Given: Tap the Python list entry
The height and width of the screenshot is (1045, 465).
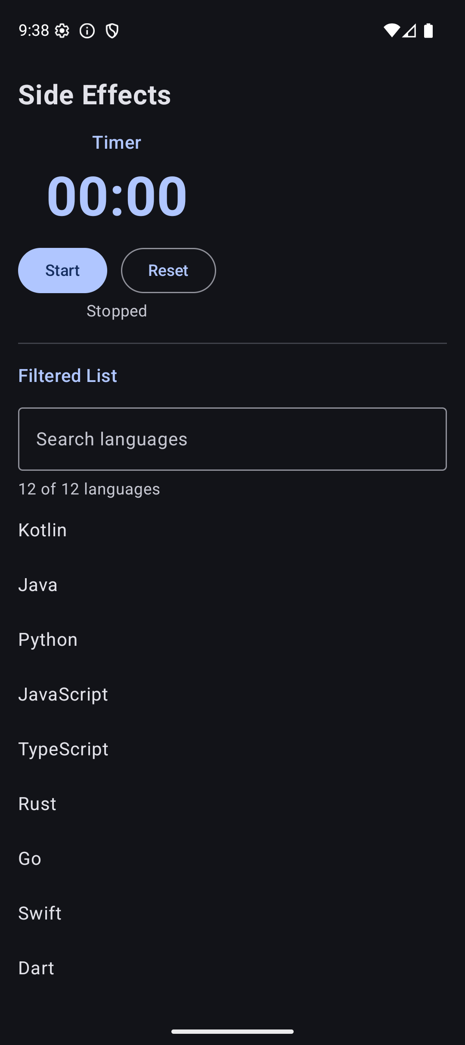Looking at the screenshot, I should coord(48,639).
